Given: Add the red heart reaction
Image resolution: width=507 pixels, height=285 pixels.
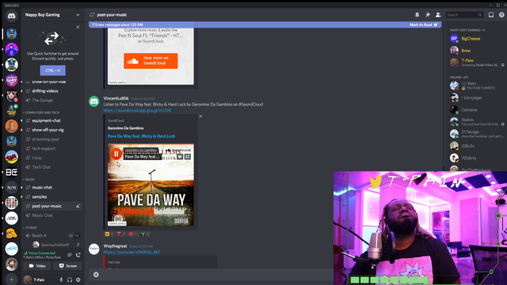Looking at the screenshot, I should tap(133, 234).
